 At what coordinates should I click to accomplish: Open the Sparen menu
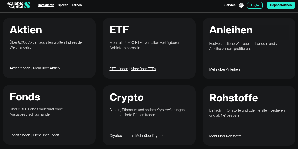pos(63,5)
